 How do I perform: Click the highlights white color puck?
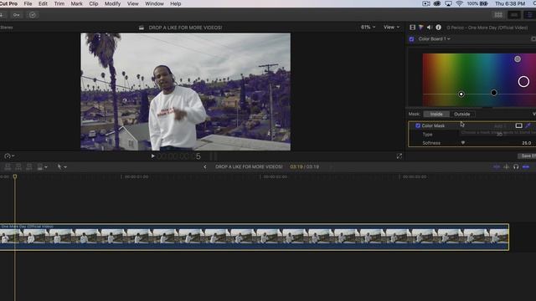[461, 94]
